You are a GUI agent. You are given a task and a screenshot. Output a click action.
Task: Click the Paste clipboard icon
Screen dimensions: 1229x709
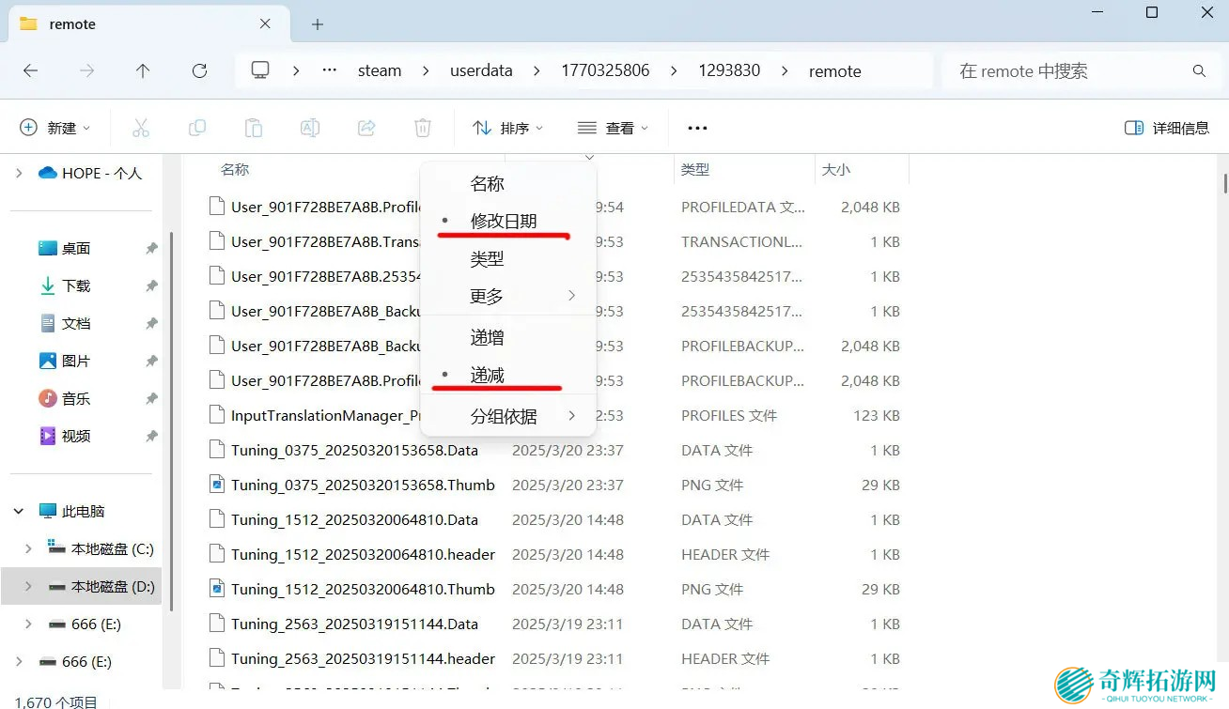pos(254,128)
